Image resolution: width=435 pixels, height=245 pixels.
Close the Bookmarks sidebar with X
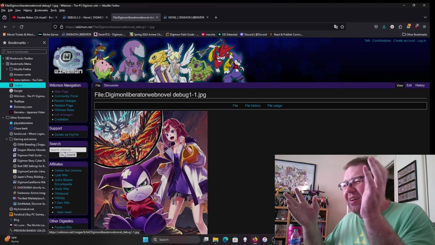[44, 43]
